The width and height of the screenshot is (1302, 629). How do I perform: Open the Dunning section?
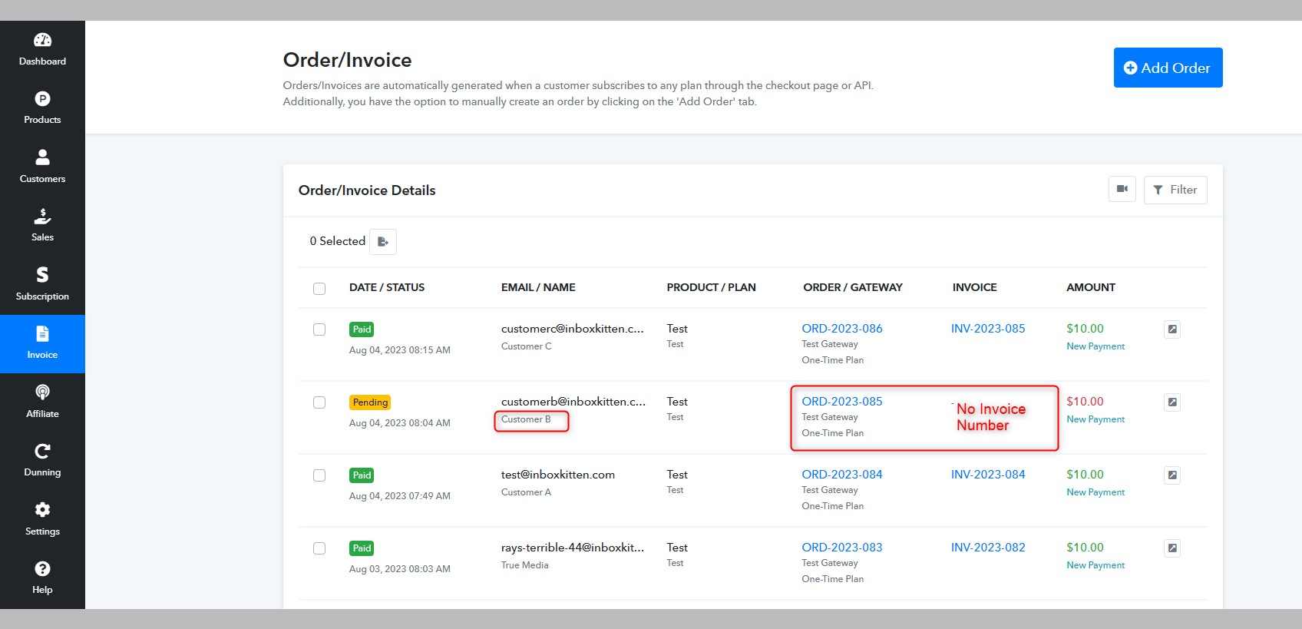click(x=42, y=461)
